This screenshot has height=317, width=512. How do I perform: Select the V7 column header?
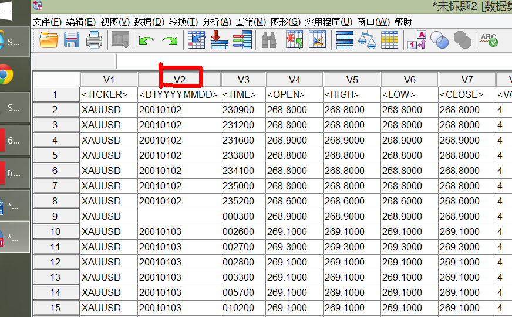(x=467, y=80)
